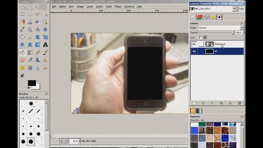
Task: Select the Text tool
Action: pyautogui.click(x=45, y=45)
